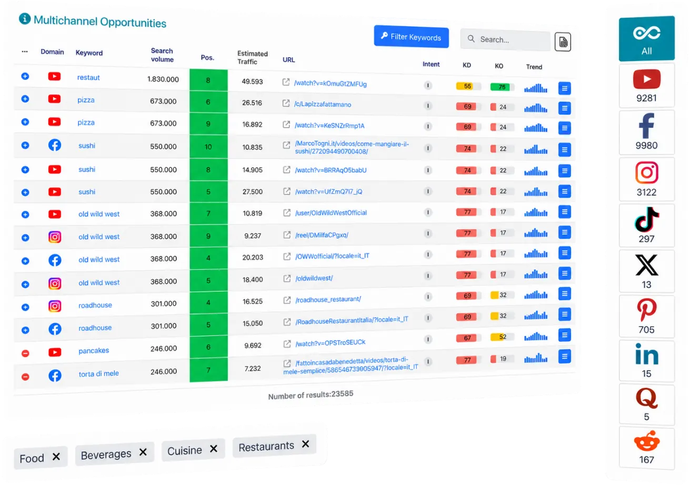Filter by X channel showing 13
Viewport: 690px width, 504px height.
tap(646, 271)
